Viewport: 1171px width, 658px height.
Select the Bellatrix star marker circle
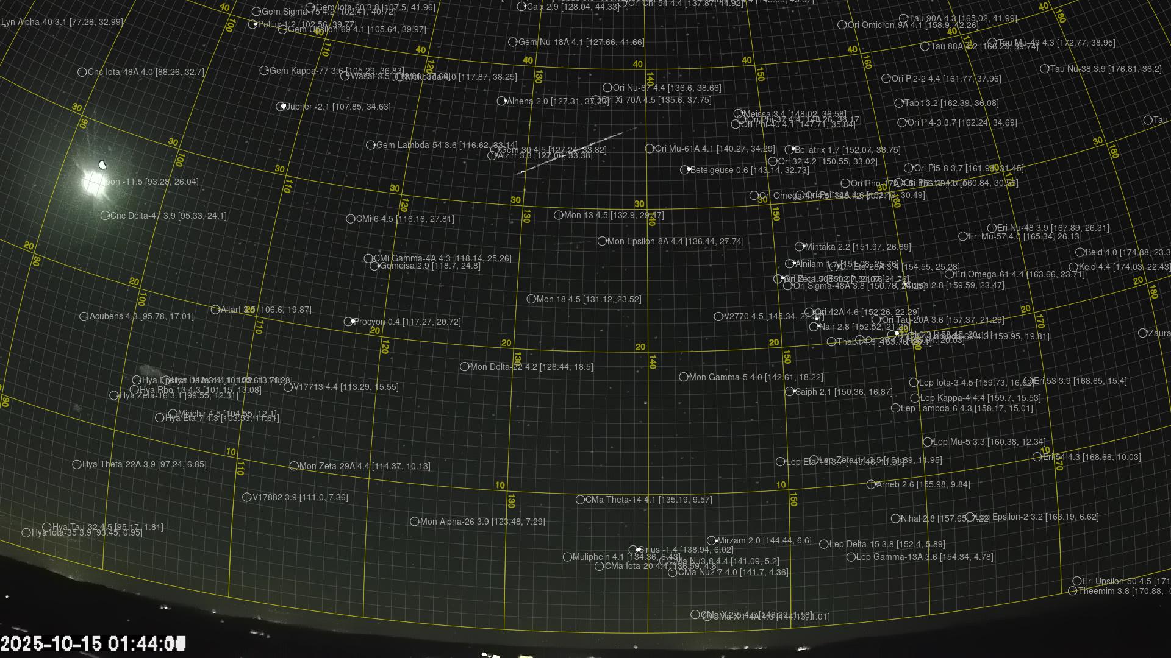(789, 150)
